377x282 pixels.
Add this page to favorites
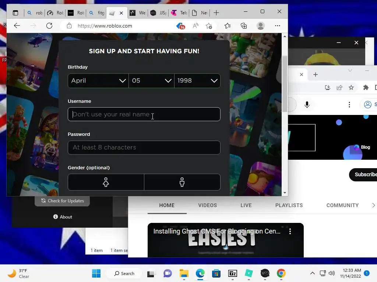pos(209,26)
